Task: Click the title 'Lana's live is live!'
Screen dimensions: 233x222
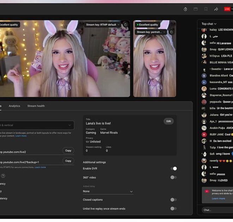Action: [x=98, y=123]
